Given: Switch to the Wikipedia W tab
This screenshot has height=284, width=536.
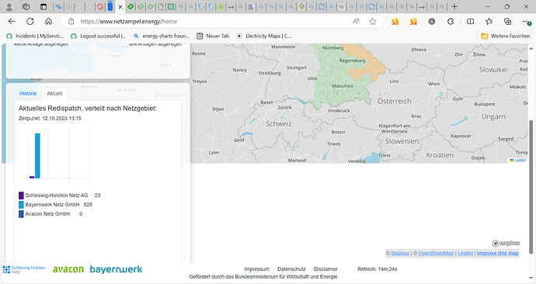Looking at the screenshot, I should pos(342,6).
